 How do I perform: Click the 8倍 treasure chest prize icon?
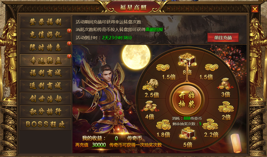pos(187,59)
